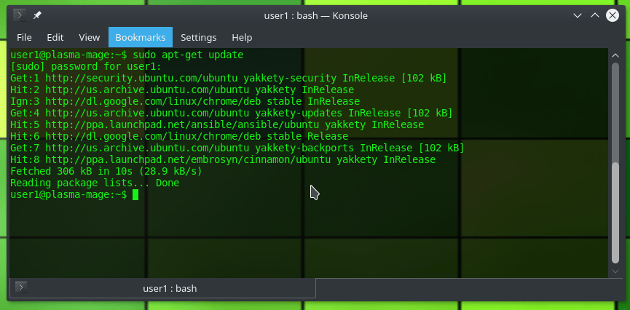Image resolution: width=630 pixels, height=310 pixels.
Task: Toggle the pin on all desktops icon
Action: pos(37,16)
